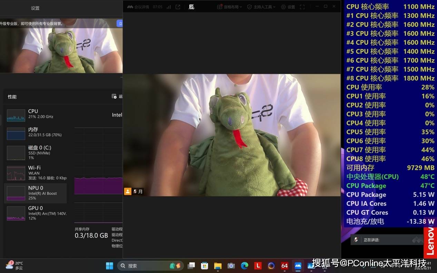
Task: Open meeting settings gear icon
Action: click(284, 7)
